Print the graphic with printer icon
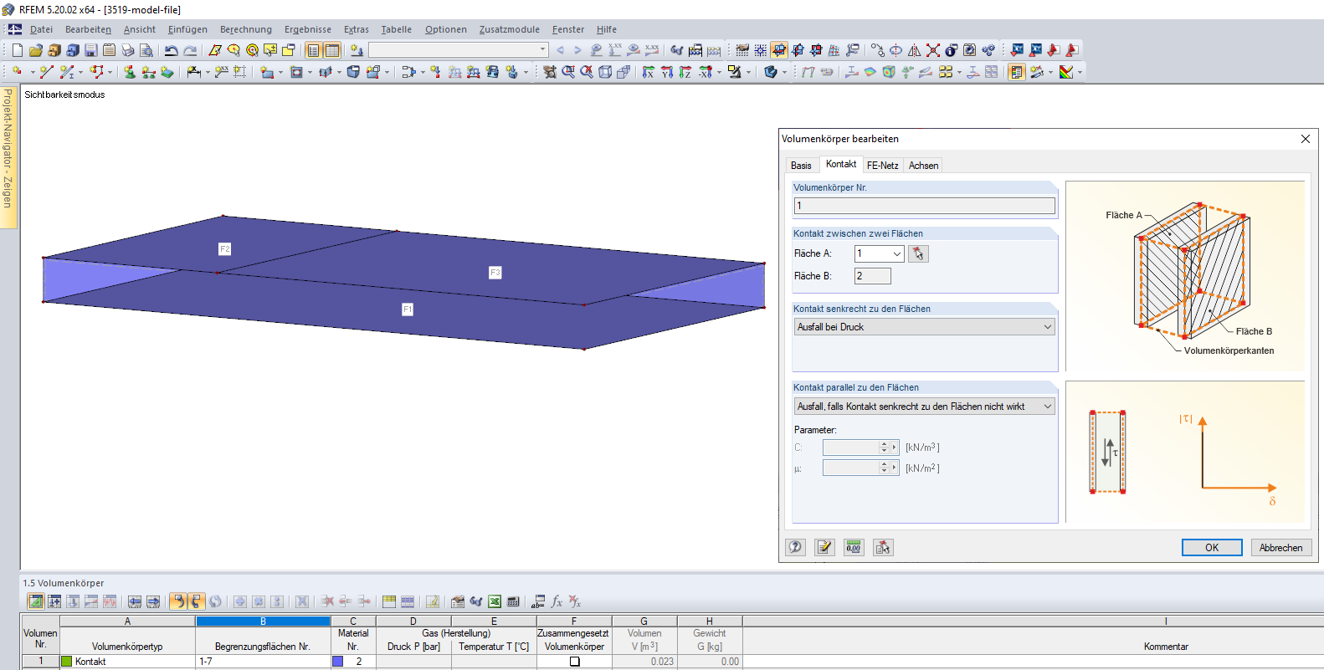Viewport: 1324px width, 670px height. [127, 50]
